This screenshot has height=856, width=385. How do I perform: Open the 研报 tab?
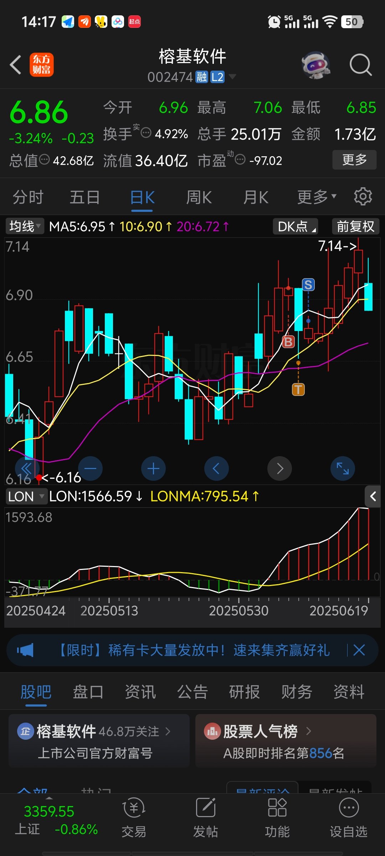pyautogui.click(x=245, y=692)
